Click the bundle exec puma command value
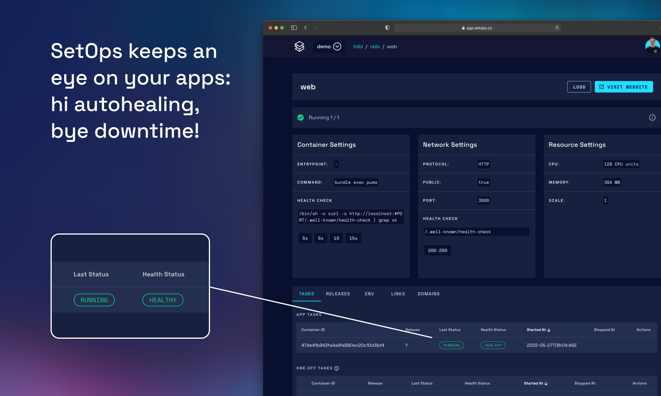 click(356, 182)
